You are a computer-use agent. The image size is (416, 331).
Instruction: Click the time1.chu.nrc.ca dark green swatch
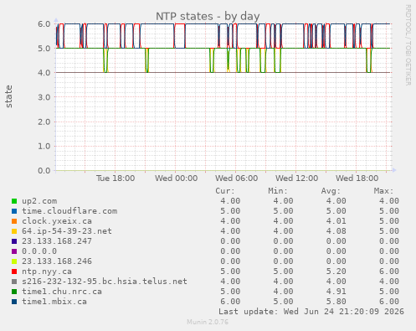14,292
